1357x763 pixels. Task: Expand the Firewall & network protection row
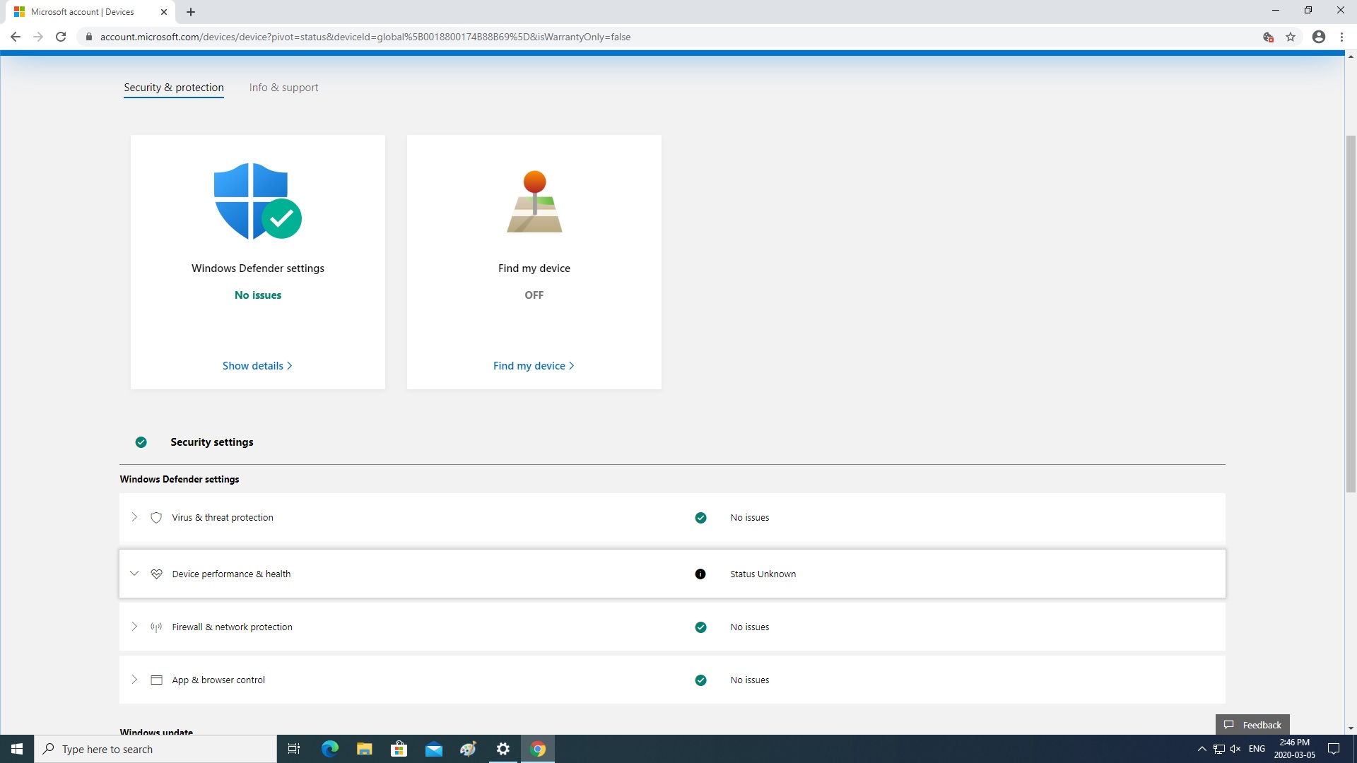click(134, 627)
